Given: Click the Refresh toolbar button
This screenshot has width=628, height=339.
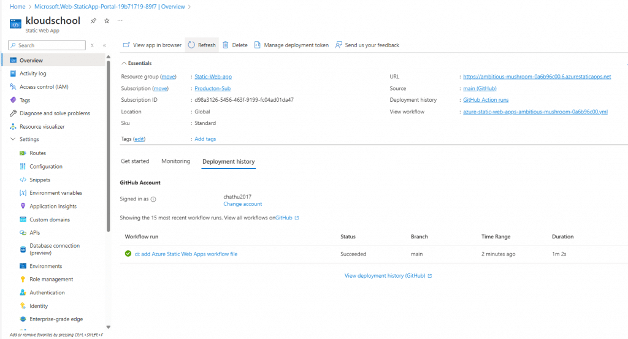Looking at the screenshot, I should coord(202,45).
